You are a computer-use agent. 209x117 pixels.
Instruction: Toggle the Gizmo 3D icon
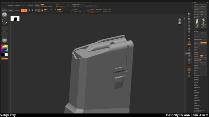(39, 10)
